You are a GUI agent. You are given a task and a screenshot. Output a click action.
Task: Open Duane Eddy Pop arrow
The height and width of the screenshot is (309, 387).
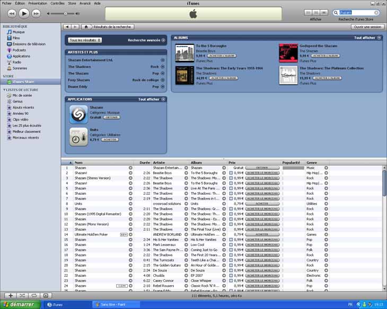(163, 87)
